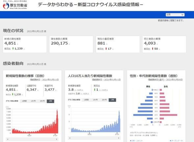This screenshot has width=194, height=142.
Task: Open the 注釈・コメント link
Action: [x=136, y=141]
